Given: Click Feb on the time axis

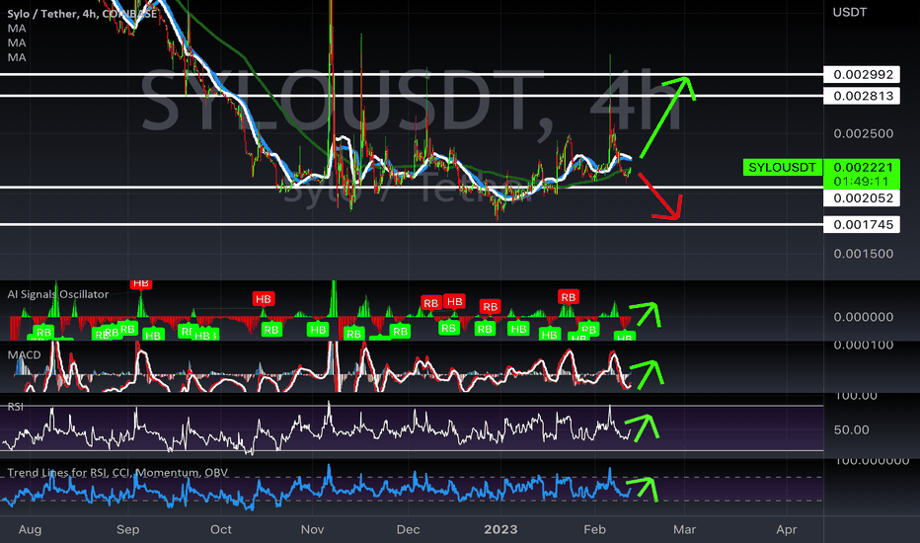Looking at the screenshot, I should (594, 529).
